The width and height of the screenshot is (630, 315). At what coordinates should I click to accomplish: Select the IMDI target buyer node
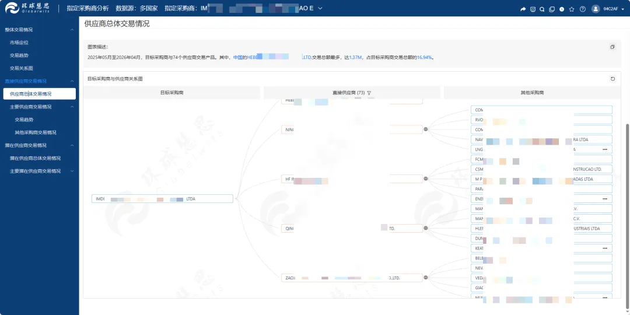click(x=162, y=199)
